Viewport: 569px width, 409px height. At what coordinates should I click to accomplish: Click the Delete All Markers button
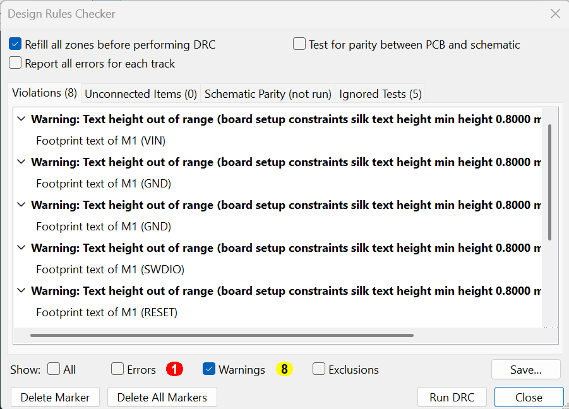pyautogui.click(x=162, y=397)
